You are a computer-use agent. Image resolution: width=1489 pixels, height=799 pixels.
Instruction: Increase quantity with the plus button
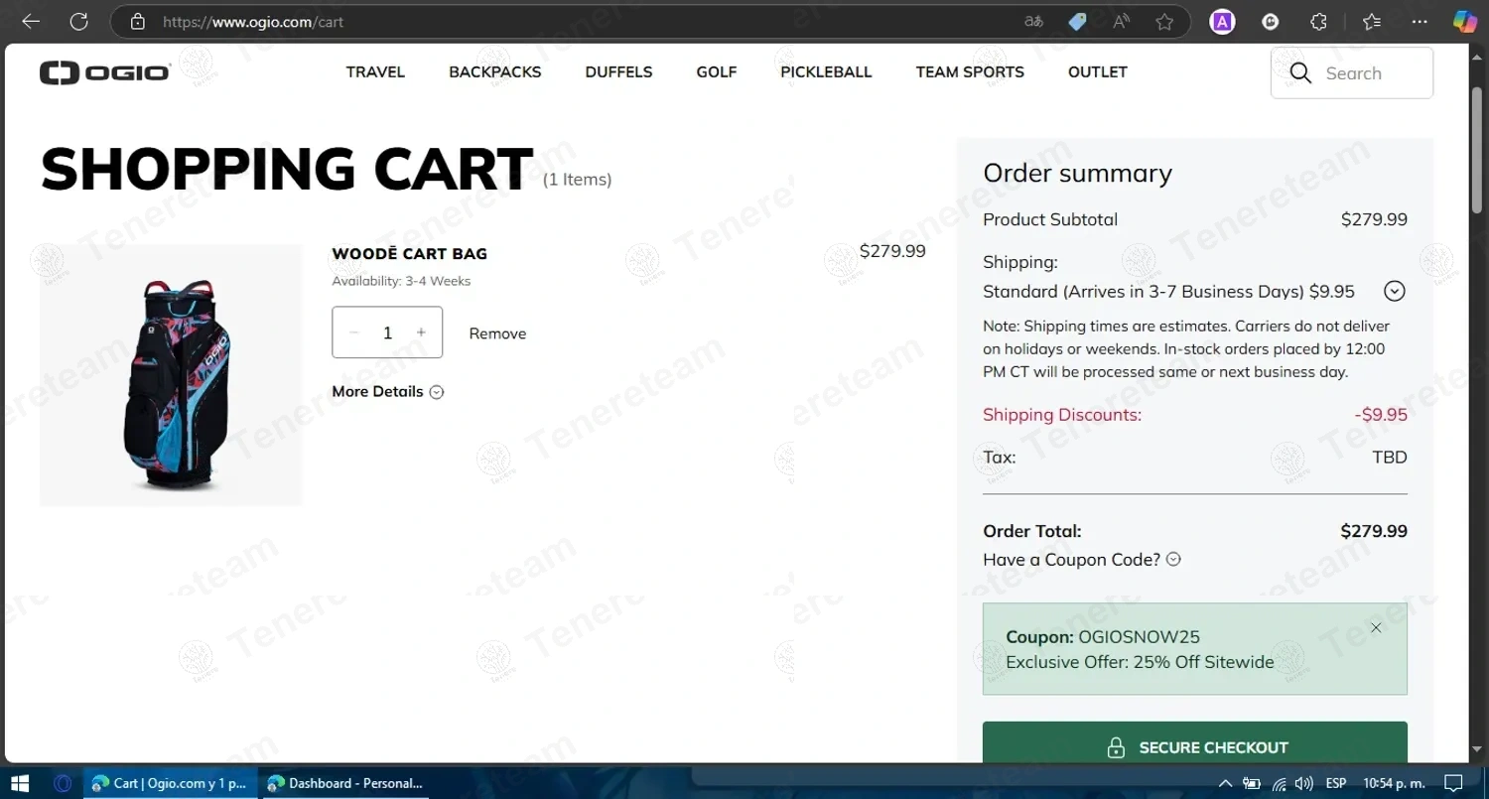click(421, 333)
